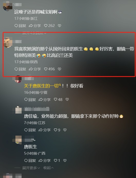The height and width of the screenshot is (178, 136).
Task: Share the 陕西 comment with 496 likes
Action: (35, 69)
